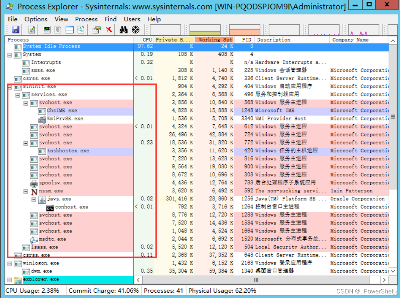Collapse the svchost.exe node containing taskhostex.exe

pyautogui.click(x=26, y=143)
